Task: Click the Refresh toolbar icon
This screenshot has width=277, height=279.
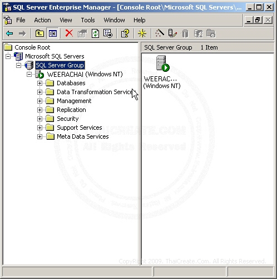Action: [95, 33]
